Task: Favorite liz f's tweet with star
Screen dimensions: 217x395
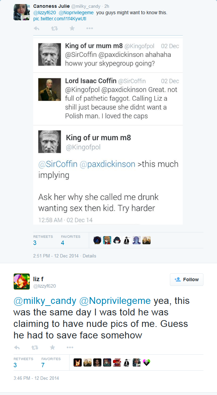Action: click(53, 347)
